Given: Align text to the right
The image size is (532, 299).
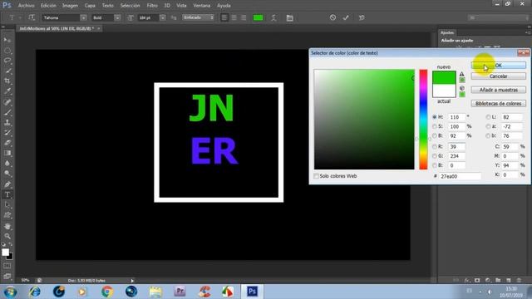Looking at the screenshot, I should [x=244, y=17].
